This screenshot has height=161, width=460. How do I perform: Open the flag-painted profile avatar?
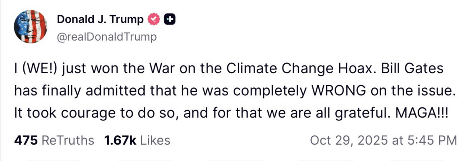pyautogui.click(x=31, y=27)
